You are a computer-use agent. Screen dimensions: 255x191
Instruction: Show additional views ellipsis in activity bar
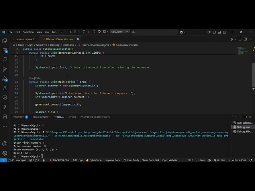tap(5, 126)
